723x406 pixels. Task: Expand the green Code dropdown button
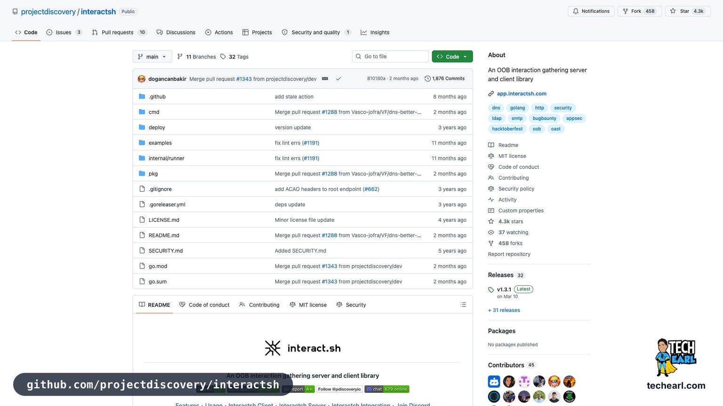(x=452, y=56)
